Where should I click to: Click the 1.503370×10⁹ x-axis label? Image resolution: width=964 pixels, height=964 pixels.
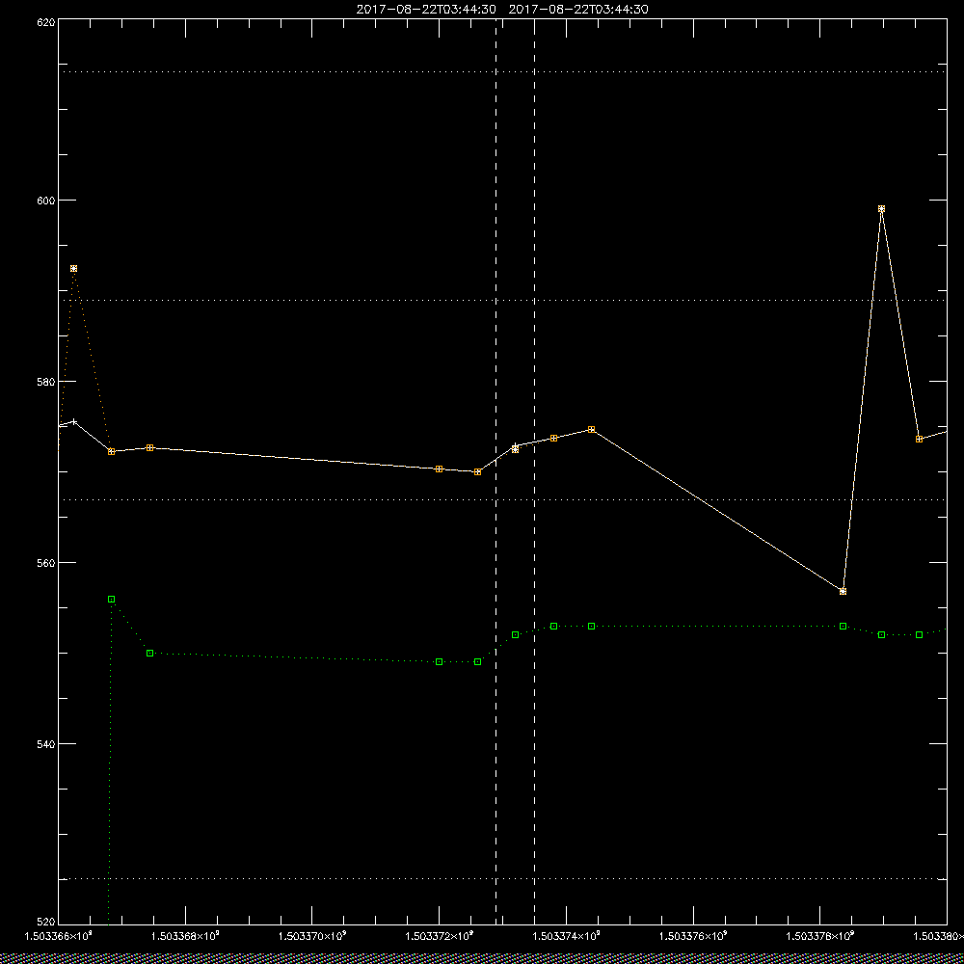(312, 936)
